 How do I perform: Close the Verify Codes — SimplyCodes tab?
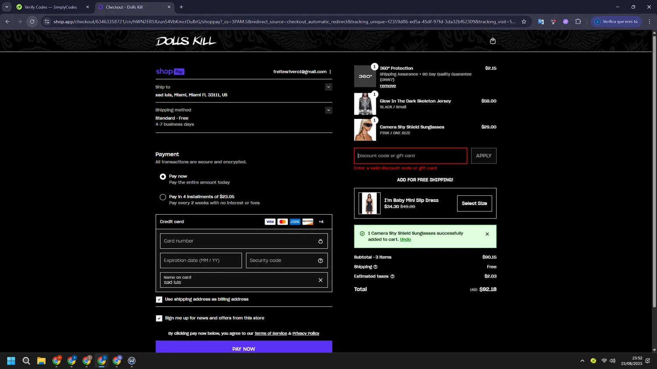tap(87, 7)
